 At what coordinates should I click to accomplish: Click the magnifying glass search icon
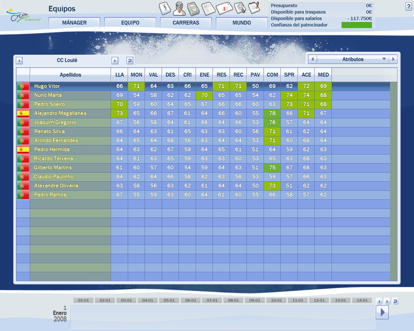pyautogui.click(x=240, y=8)
